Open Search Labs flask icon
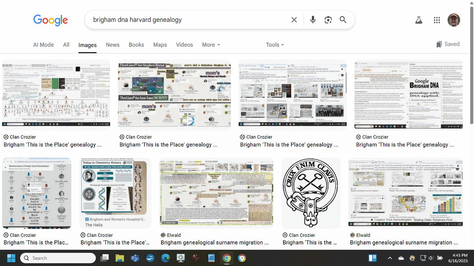The width and height of the screenshot is (474, 266). pos(419,20)
